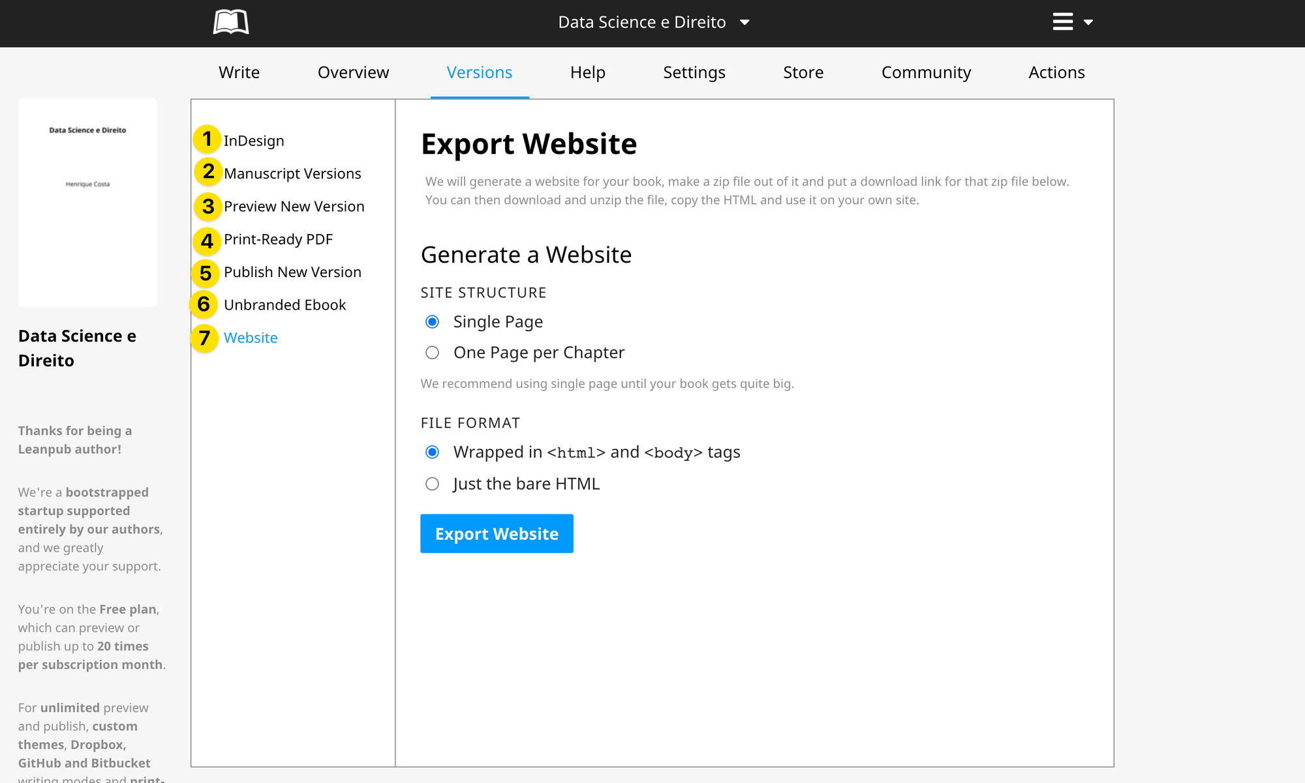Expand the arrow beside the hamburger menu
The height and width of the screenshot is (783, 1305).
pos(1088,22)
